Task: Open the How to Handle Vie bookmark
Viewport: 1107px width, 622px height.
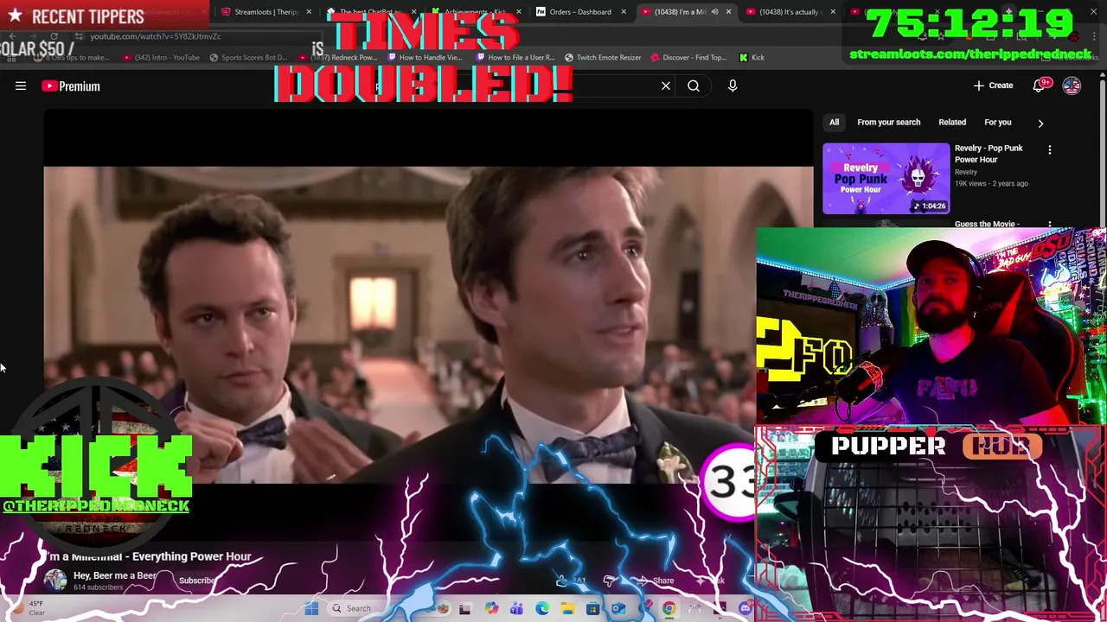Action: tap(425, 58)
